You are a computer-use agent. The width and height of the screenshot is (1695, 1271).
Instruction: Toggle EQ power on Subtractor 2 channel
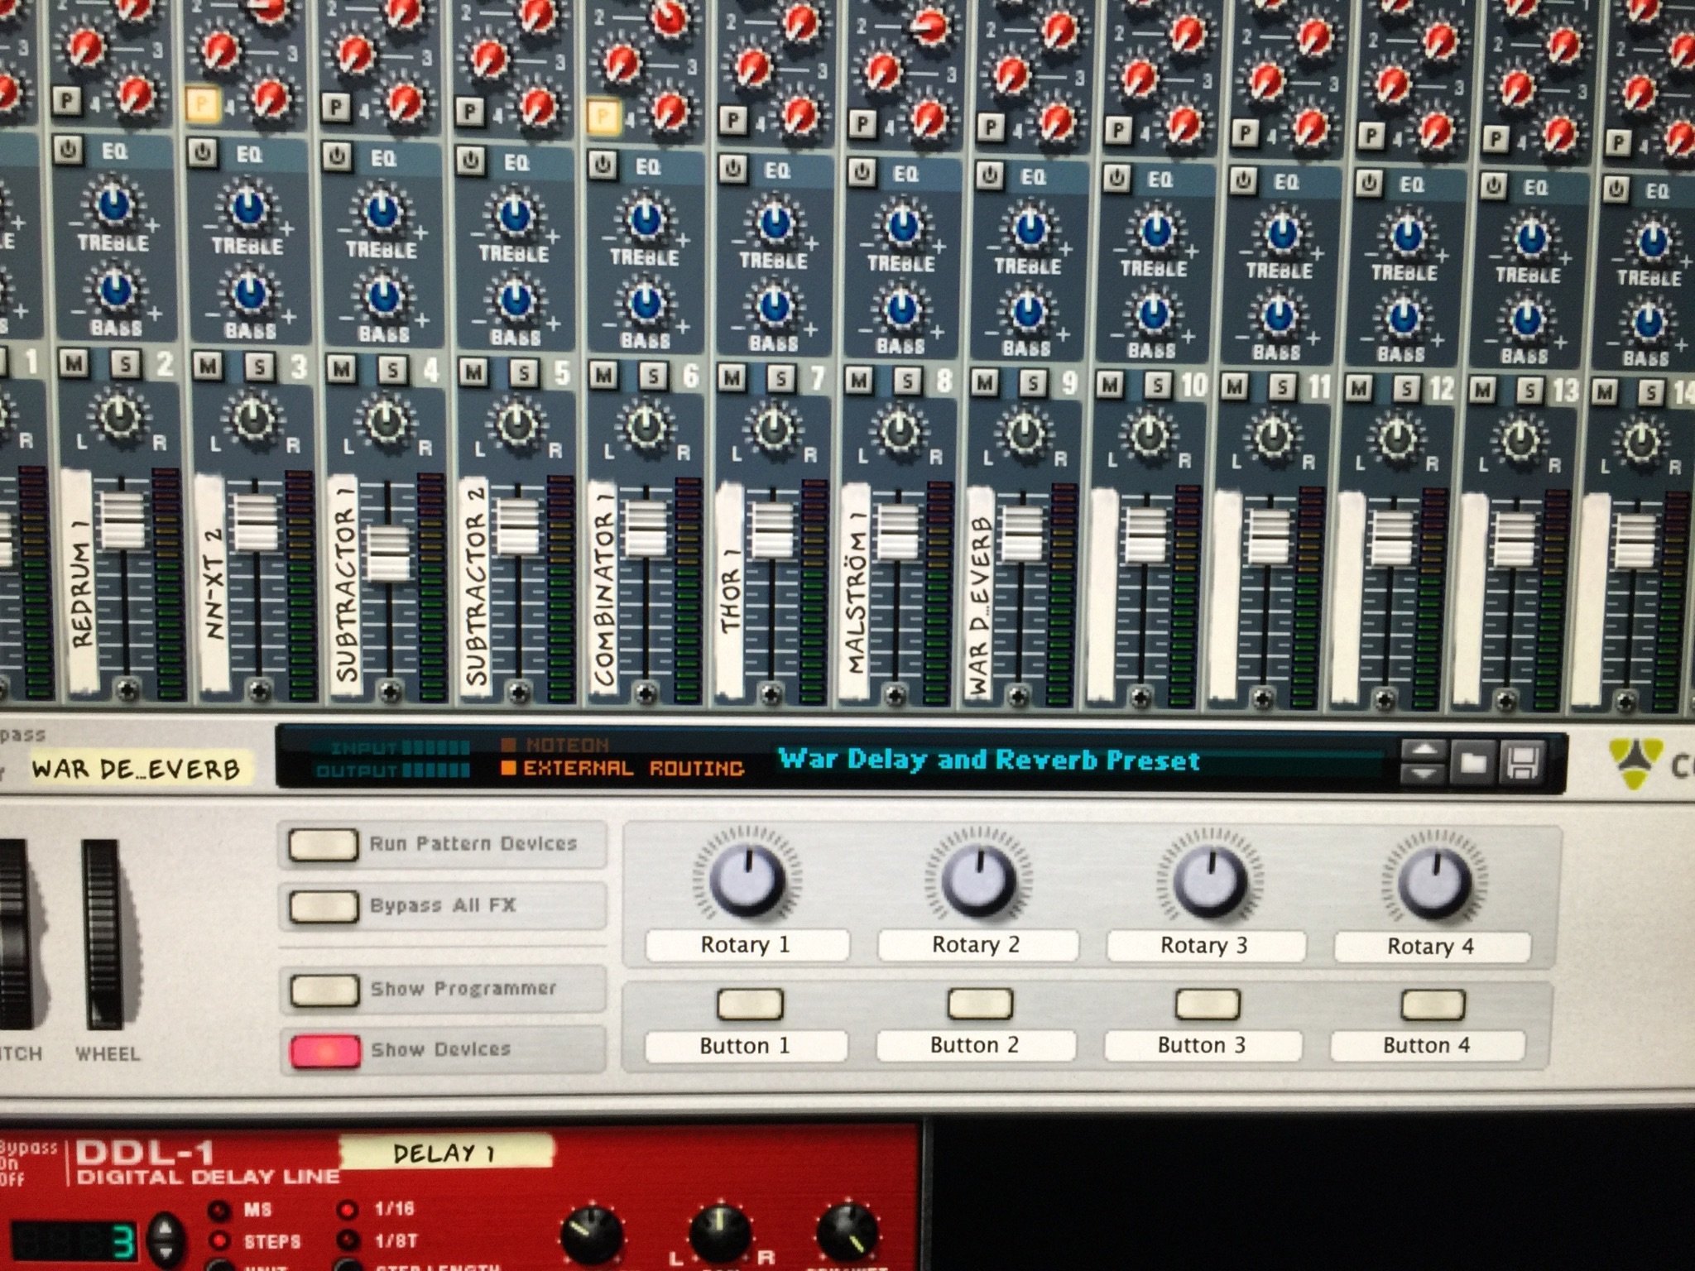click(x=471, y=160)
